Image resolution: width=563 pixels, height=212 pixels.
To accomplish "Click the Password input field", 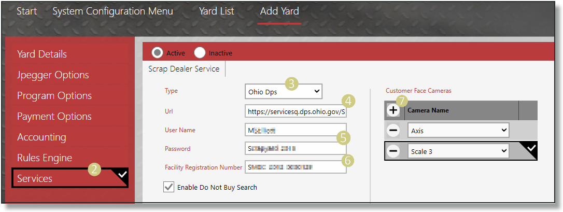I will (294, 149).
